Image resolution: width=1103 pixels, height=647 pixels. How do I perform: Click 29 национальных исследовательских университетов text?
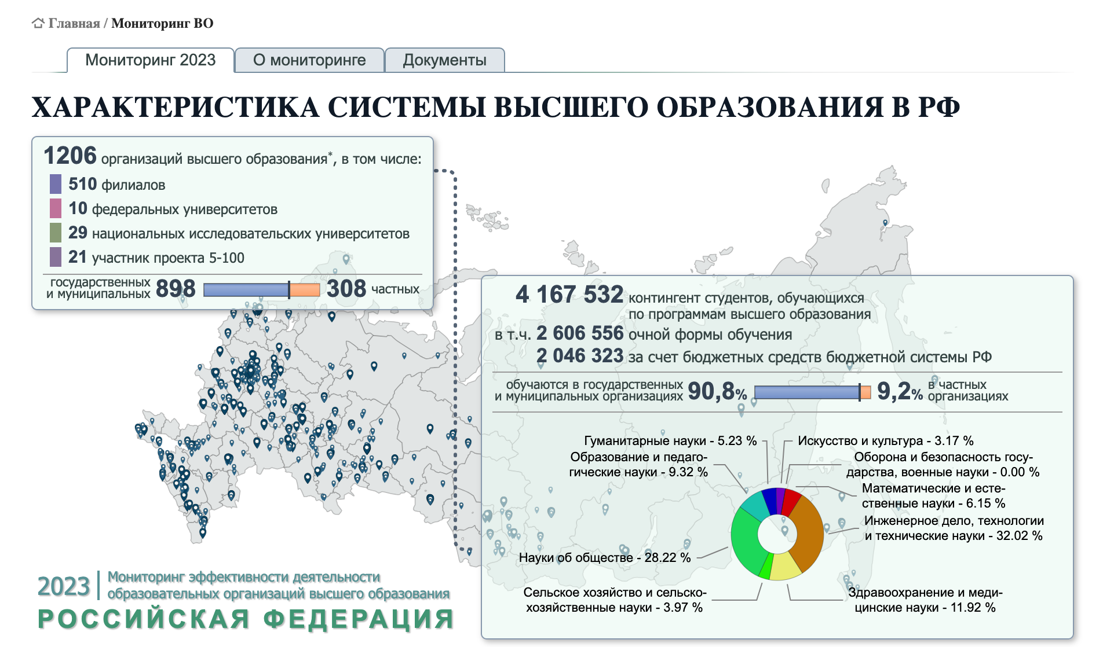pyautogui.click(x=239, y=233)
